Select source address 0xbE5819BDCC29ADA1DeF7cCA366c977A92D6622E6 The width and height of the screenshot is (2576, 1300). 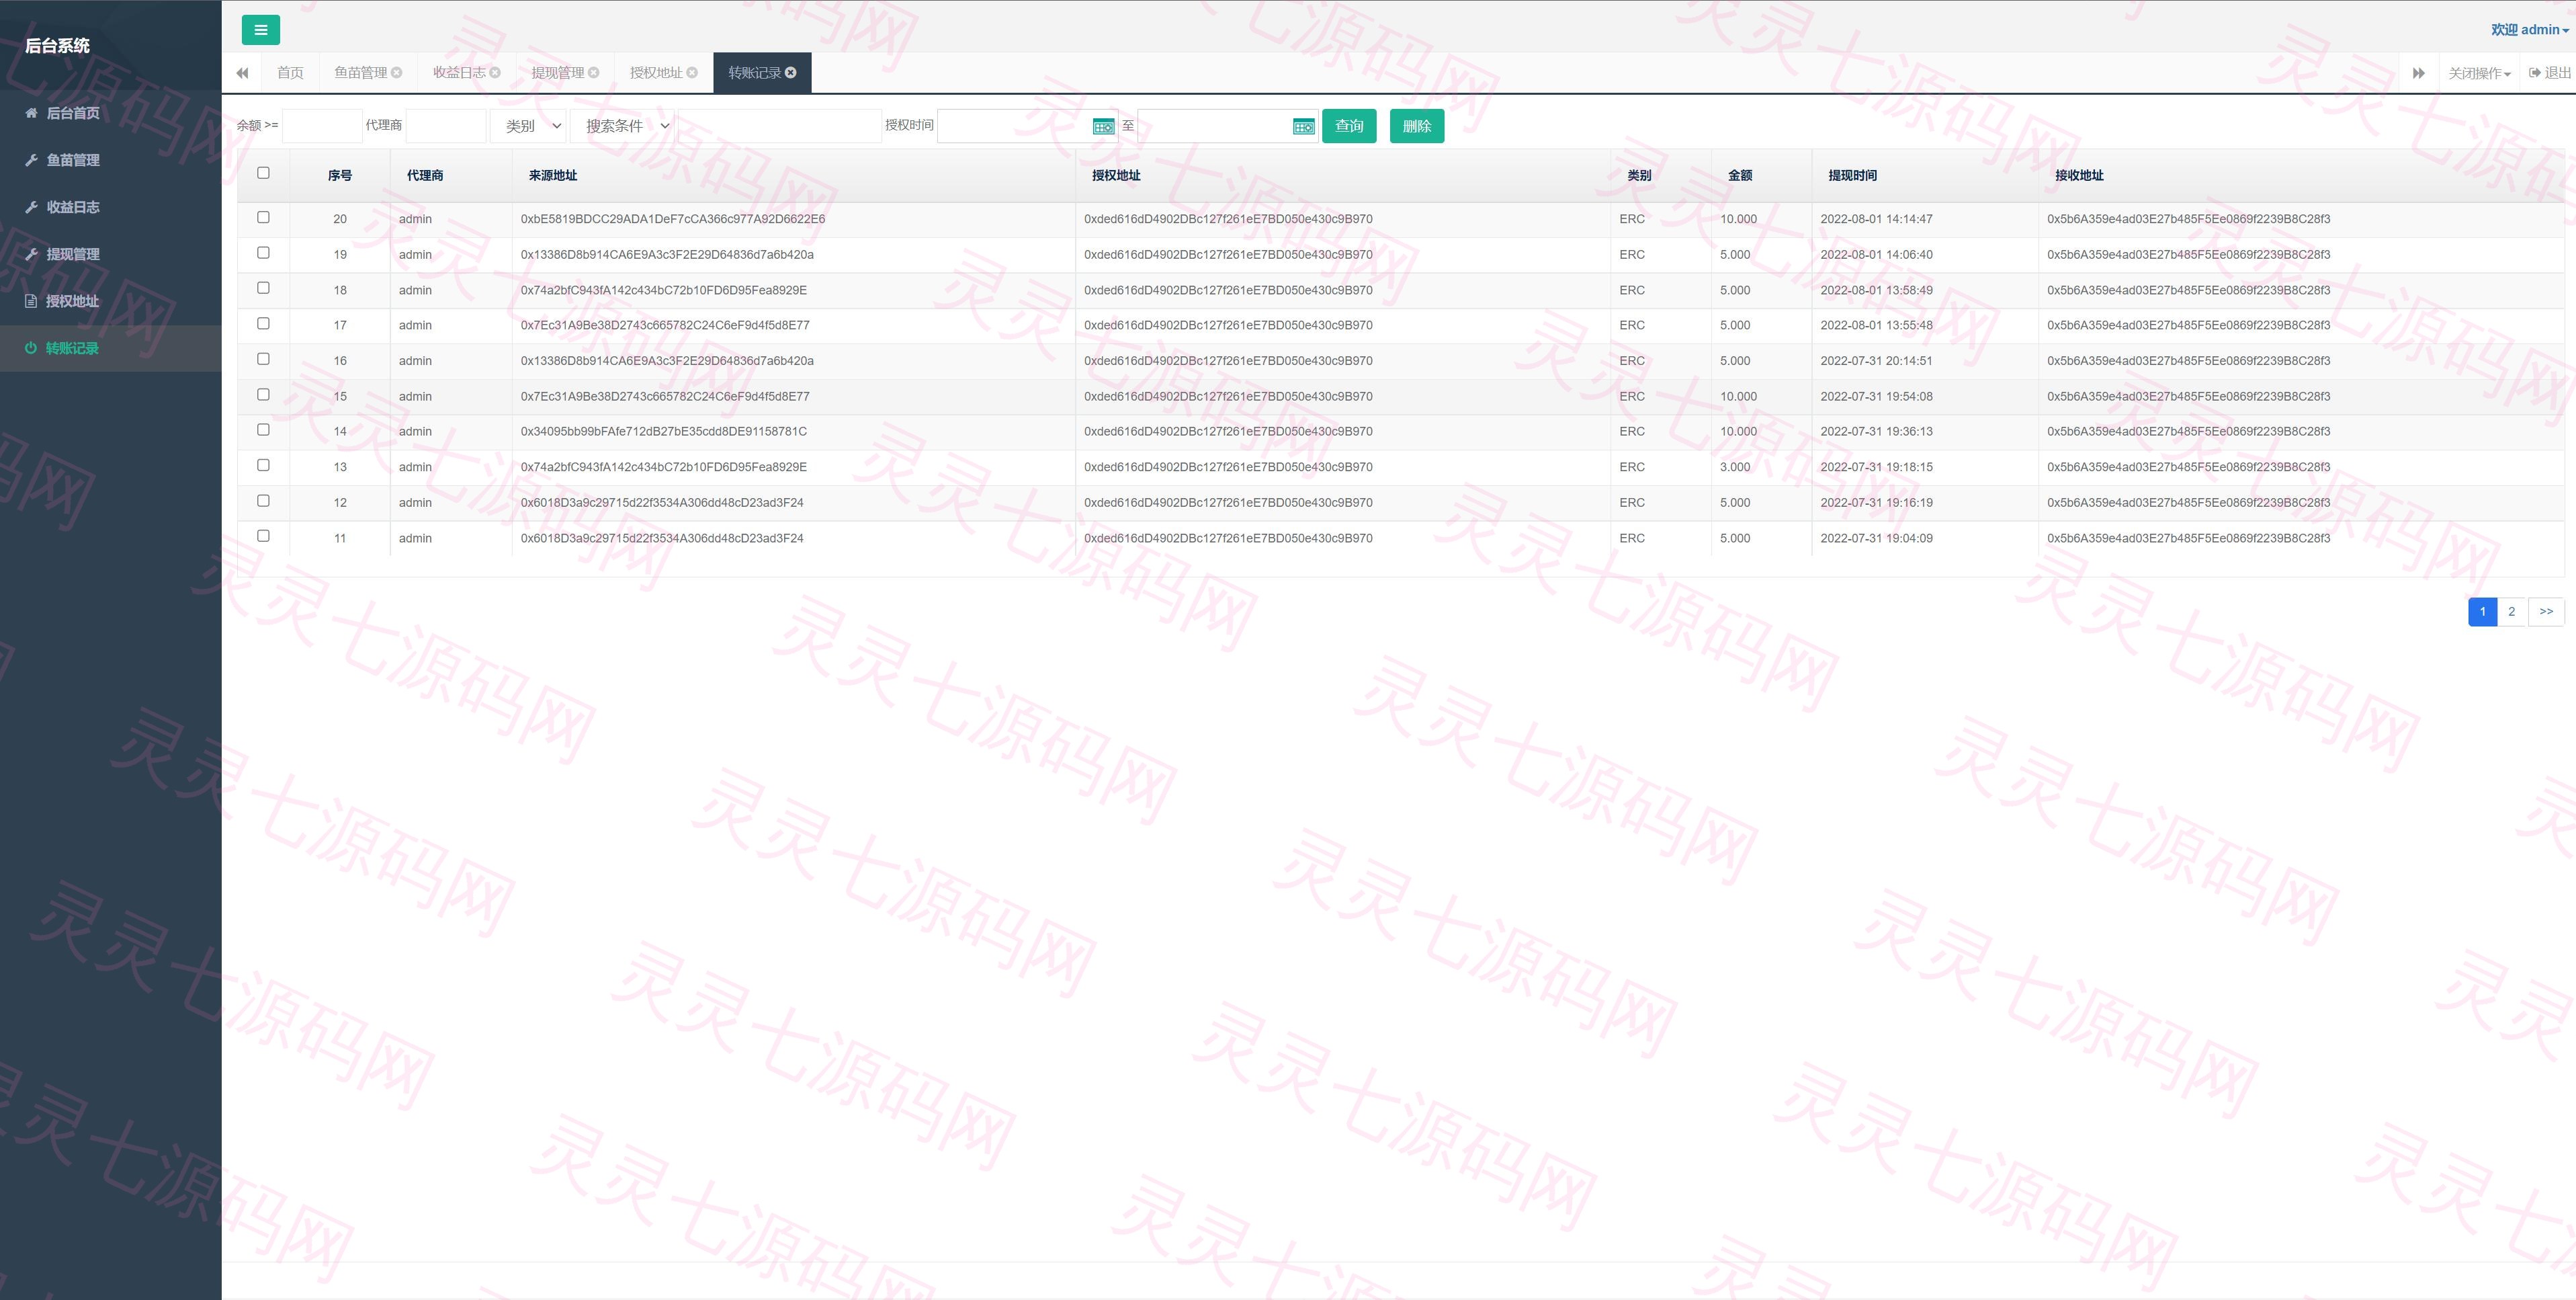[x=673, y=219]
